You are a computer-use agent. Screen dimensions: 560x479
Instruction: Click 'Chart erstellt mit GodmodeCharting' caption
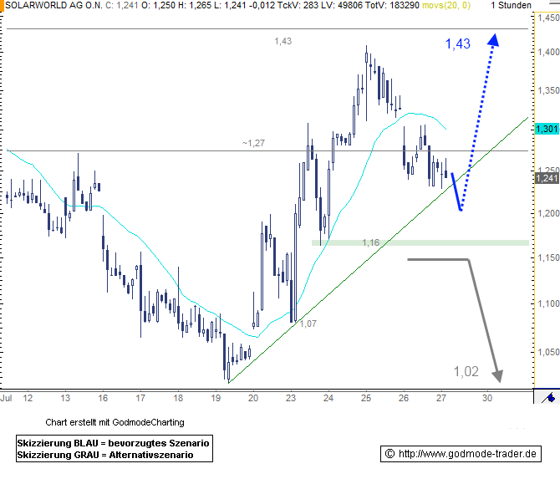(115, 422)
